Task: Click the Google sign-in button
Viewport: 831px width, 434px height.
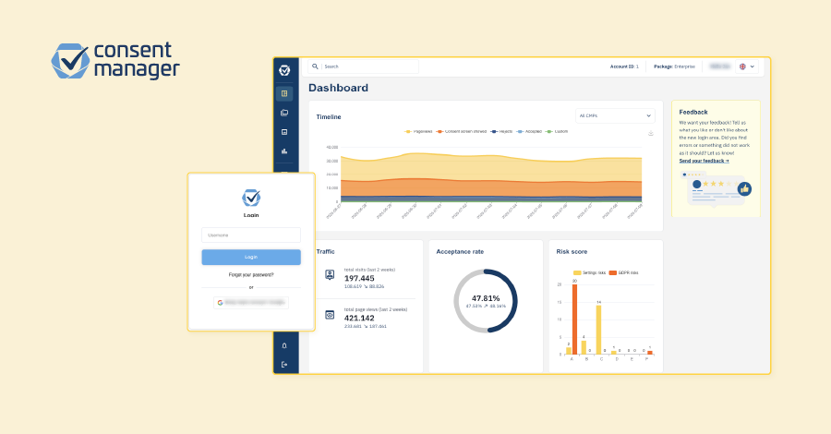Action: point(251,303)
